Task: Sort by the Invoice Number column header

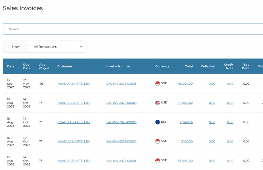Action: tap(119, 66)
